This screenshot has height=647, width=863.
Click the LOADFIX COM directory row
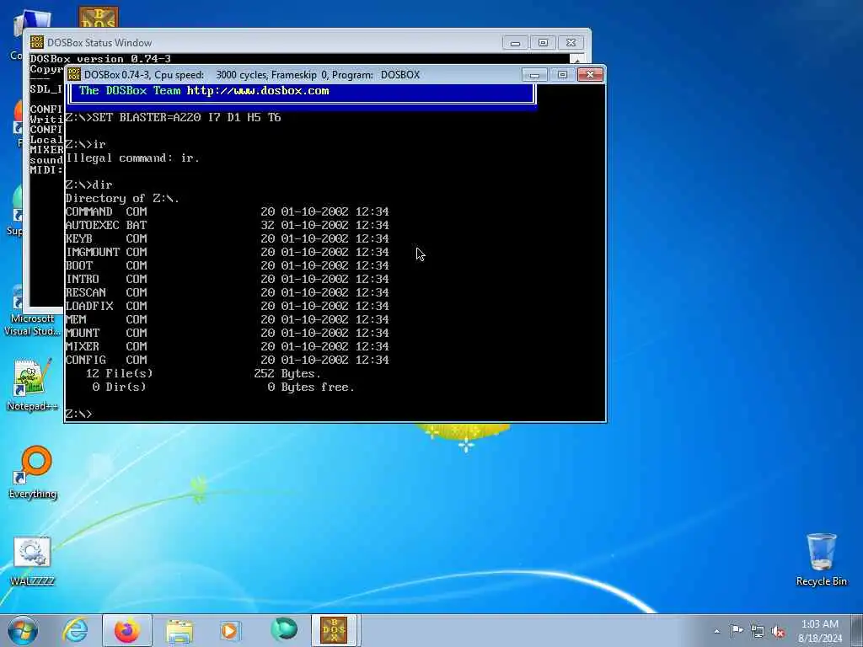(227, 306)
